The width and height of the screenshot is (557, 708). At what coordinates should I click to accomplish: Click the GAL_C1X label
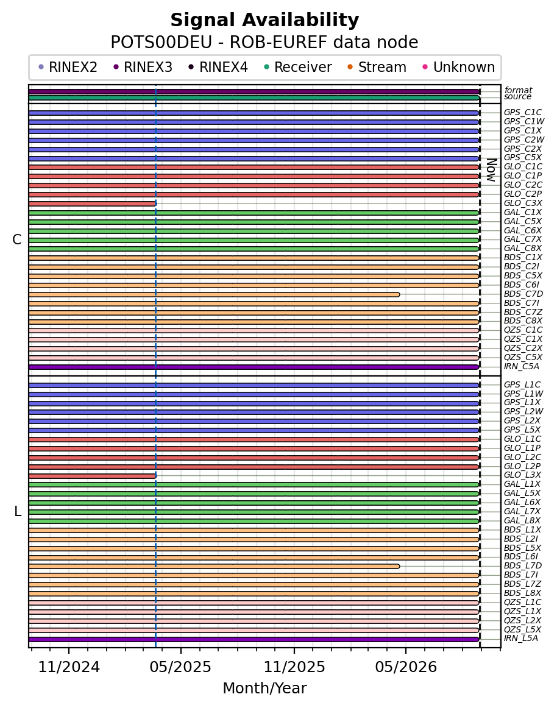click(523, 212)
